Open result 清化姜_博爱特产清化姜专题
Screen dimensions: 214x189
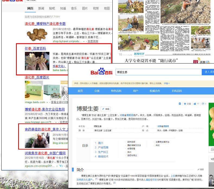click(x=45, y=23)
